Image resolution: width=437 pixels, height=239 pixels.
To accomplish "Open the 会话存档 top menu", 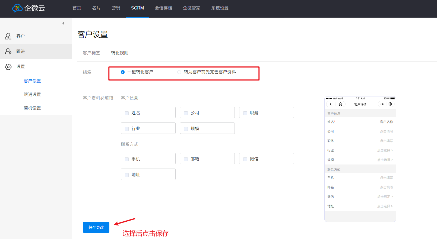I will [x=163, y=8].
